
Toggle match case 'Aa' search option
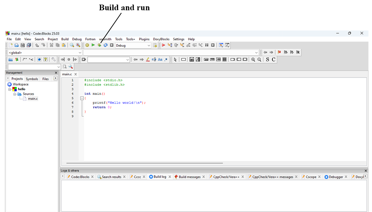pos(160,59)
